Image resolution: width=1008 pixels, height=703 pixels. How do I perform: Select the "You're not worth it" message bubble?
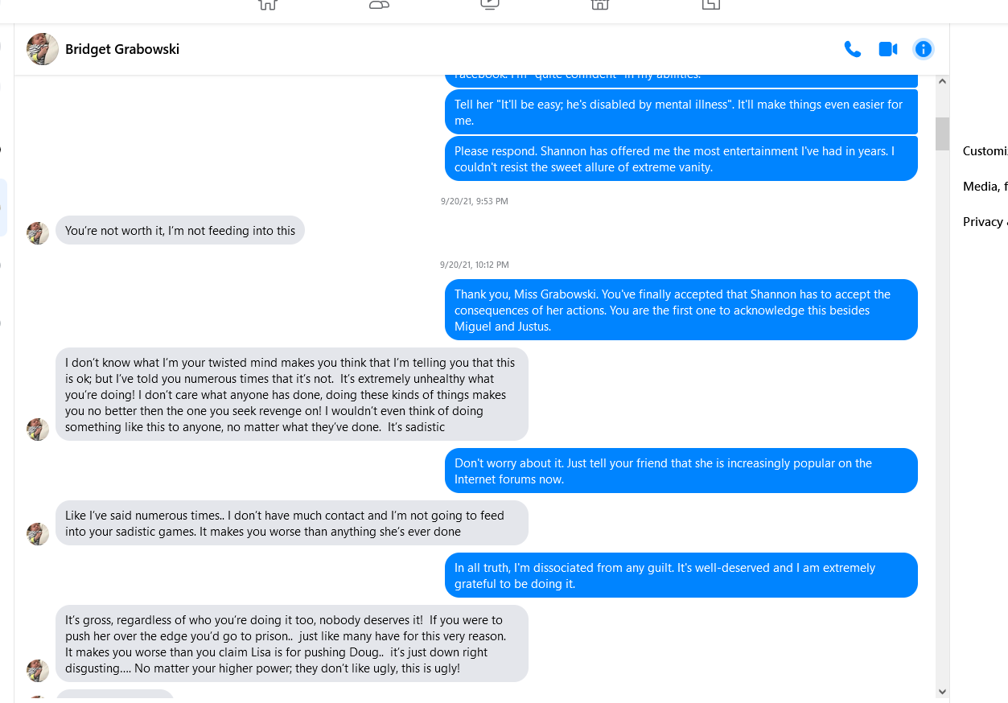click(x=180, y=230)
